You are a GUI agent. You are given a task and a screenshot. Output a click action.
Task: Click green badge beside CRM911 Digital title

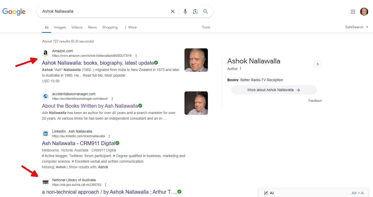tap(117, 143)
